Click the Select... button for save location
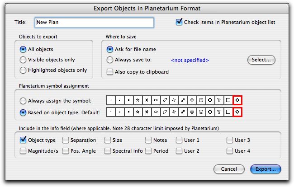The height and width of the screenshot is (187, 294). coord(261,60)
